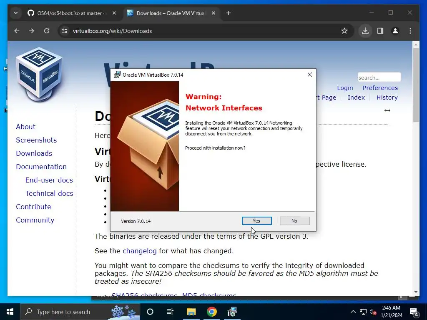This screenshot has height=320, width=427.
Task: View site information icon in address bar
Action: pos(65,31)
